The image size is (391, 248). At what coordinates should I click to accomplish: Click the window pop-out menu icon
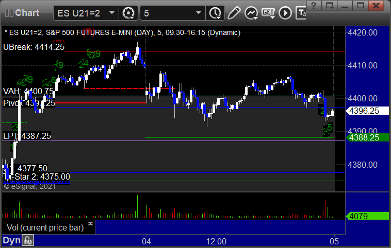(330, 6)
